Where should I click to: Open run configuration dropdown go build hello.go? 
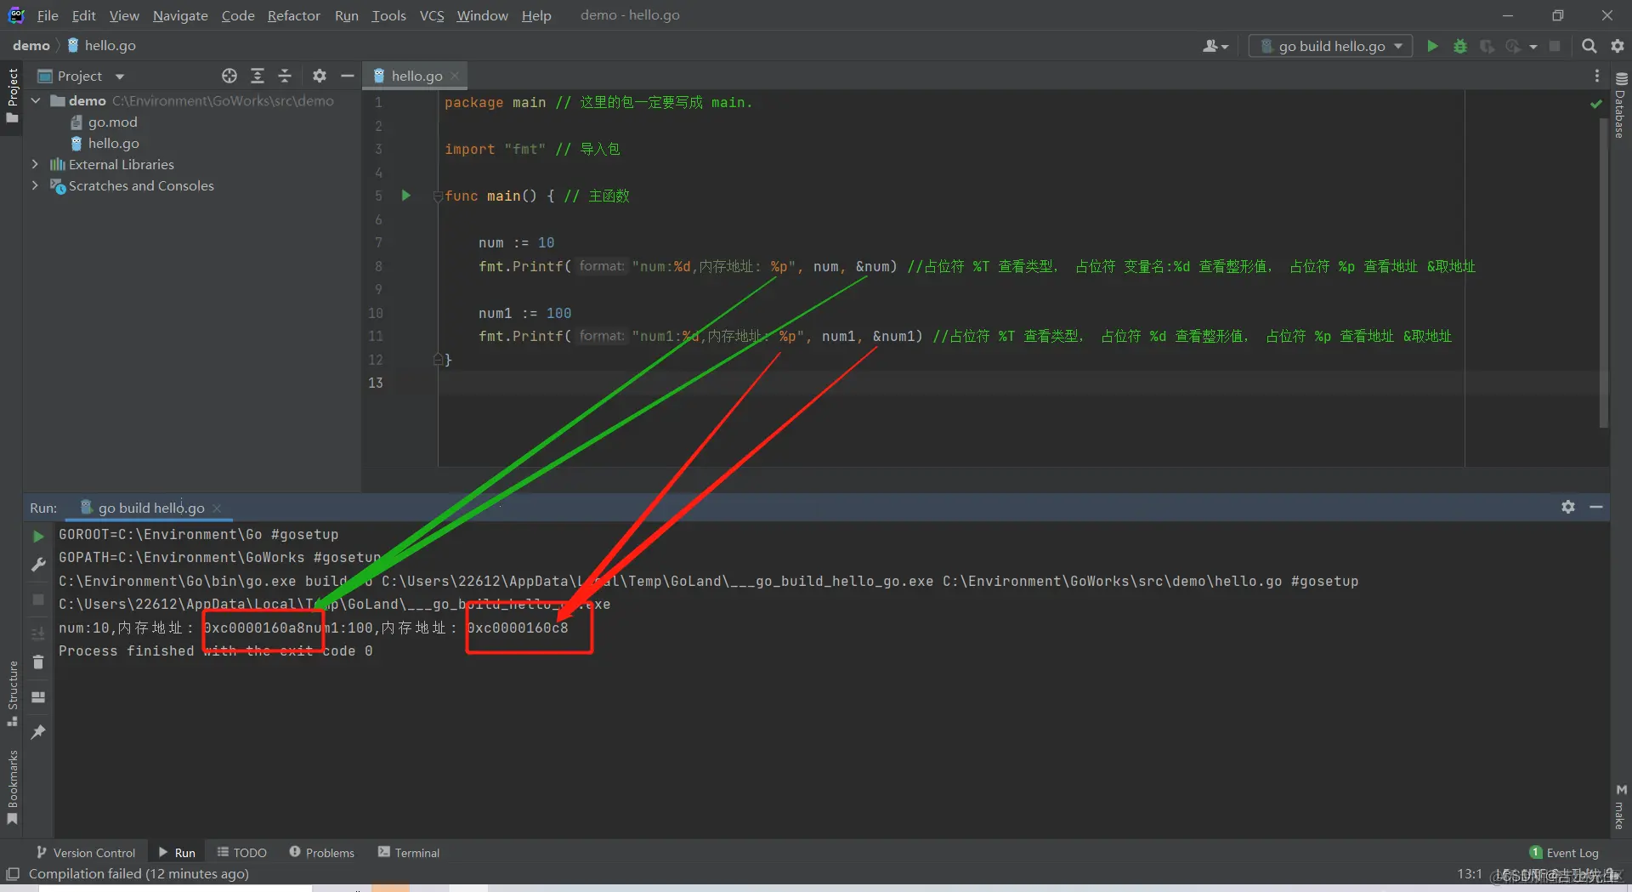coord(1330,46)
